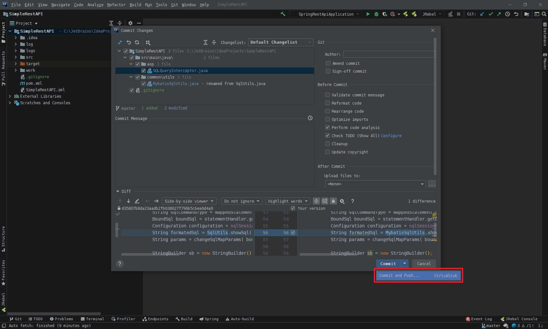The width and height of the screenshot is (548, 329).
Task: Open the JRebel dropdown in toolbar
Action: click(x=432, y=14)
